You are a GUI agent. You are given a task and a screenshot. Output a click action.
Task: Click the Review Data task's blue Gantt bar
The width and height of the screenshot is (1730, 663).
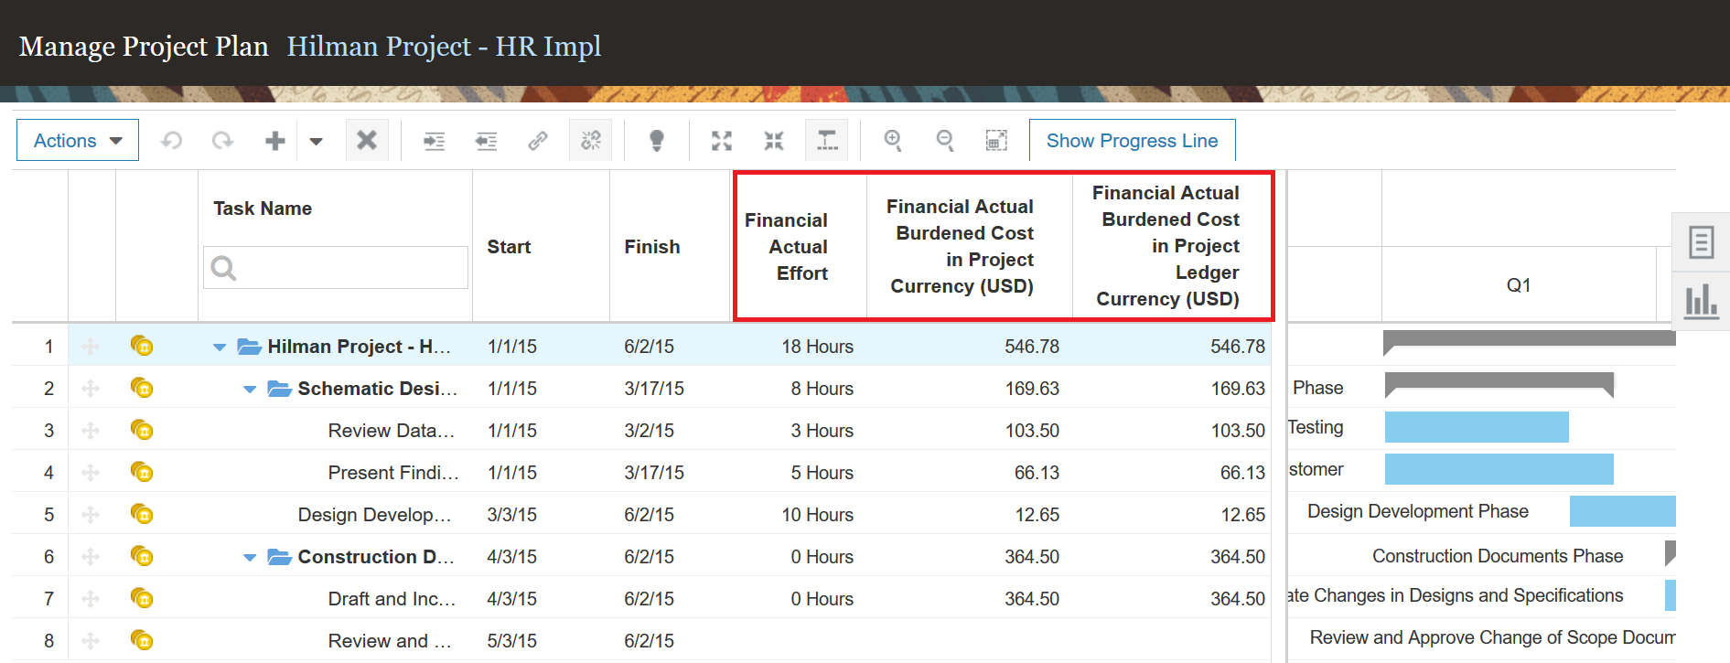[x=1476, y=427]
